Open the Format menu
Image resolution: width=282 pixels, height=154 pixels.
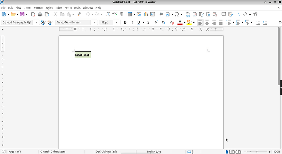(38, 7)
